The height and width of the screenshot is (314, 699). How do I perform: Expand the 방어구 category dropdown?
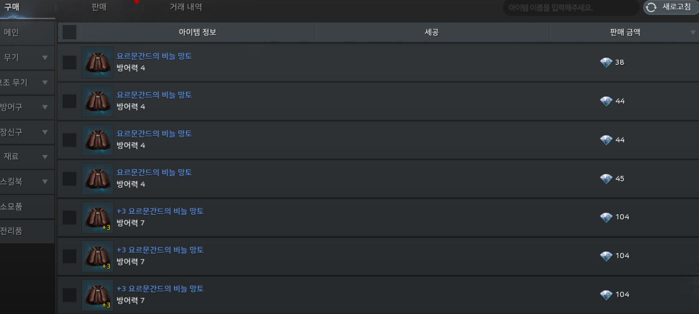[x=45, y=107]
